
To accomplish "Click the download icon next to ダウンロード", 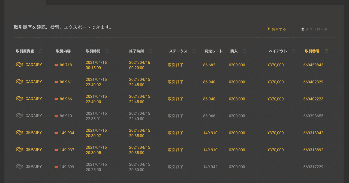I will [x=302, y=29].
